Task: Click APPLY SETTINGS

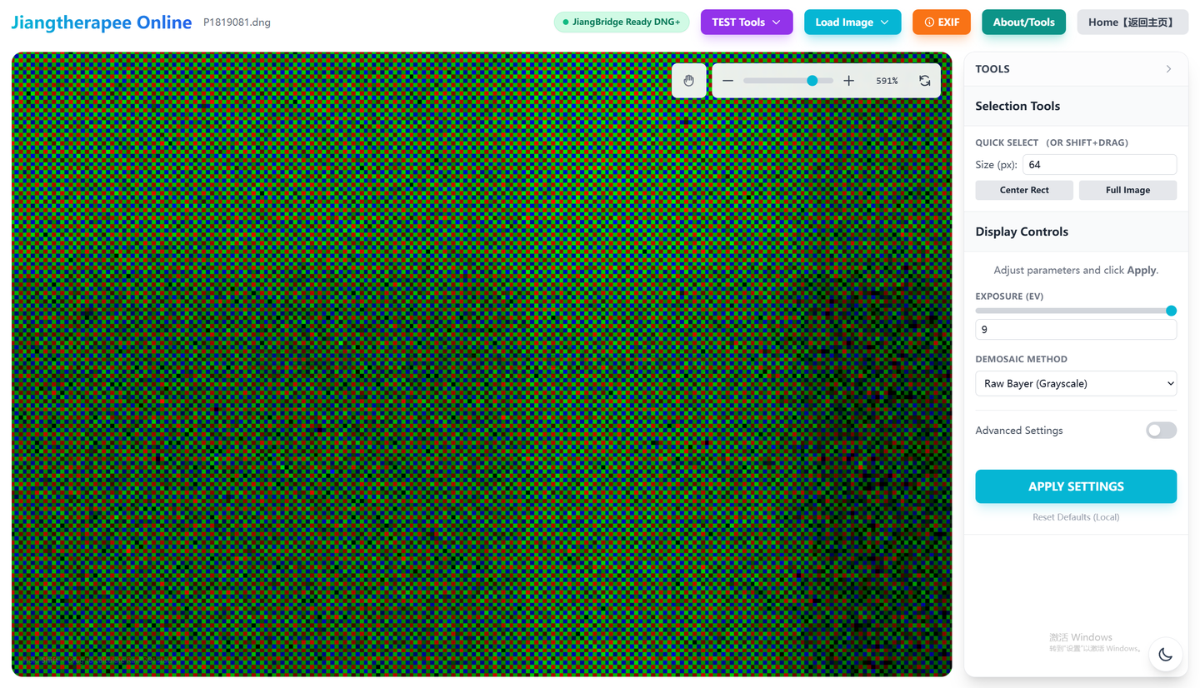Action: pyautogui.click(x=1076, y=486)
